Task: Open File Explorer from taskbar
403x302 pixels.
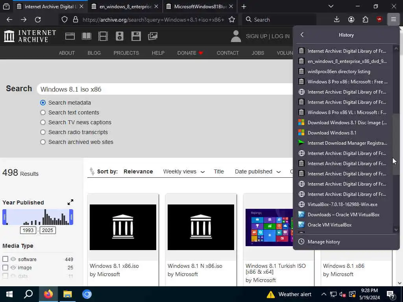Action: pos(68,294)
